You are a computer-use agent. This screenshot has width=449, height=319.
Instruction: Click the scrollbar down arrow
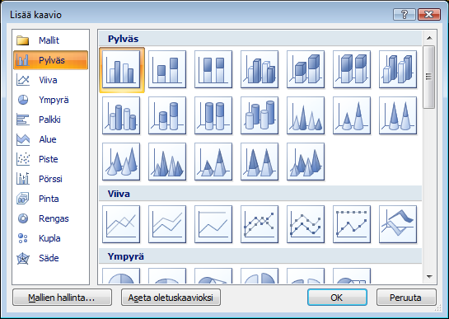pos(429,277)
